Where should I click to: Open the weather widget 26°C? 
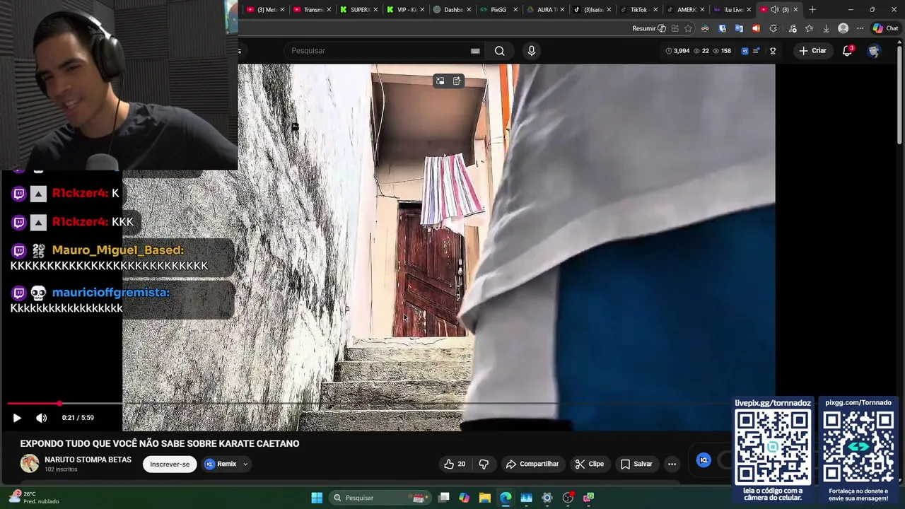pyautogui.click(x=34, y=498)
